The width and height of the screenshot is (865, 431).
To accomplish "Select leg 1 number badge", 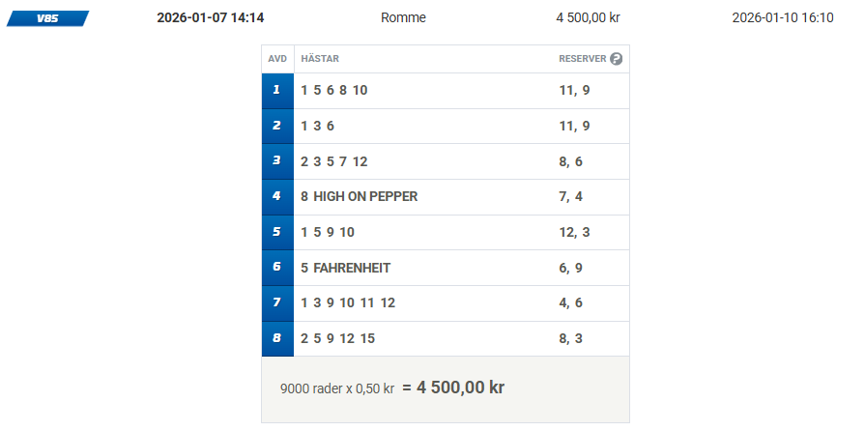I will [277, 91].
